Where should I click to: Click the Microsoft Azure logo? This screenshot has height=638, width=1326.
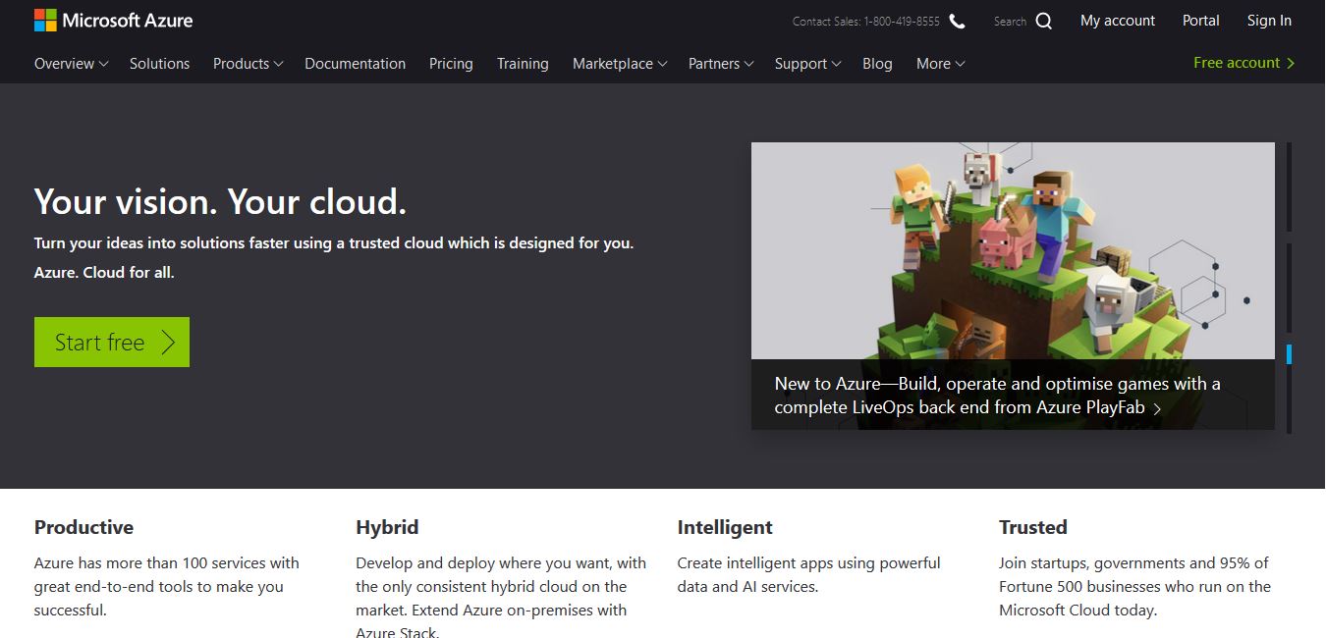(x=113, y=21)
